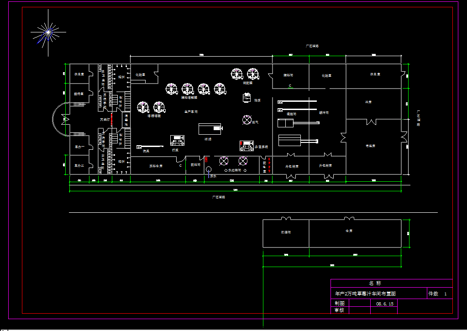Select the 灌装间 label

(291, 114)
